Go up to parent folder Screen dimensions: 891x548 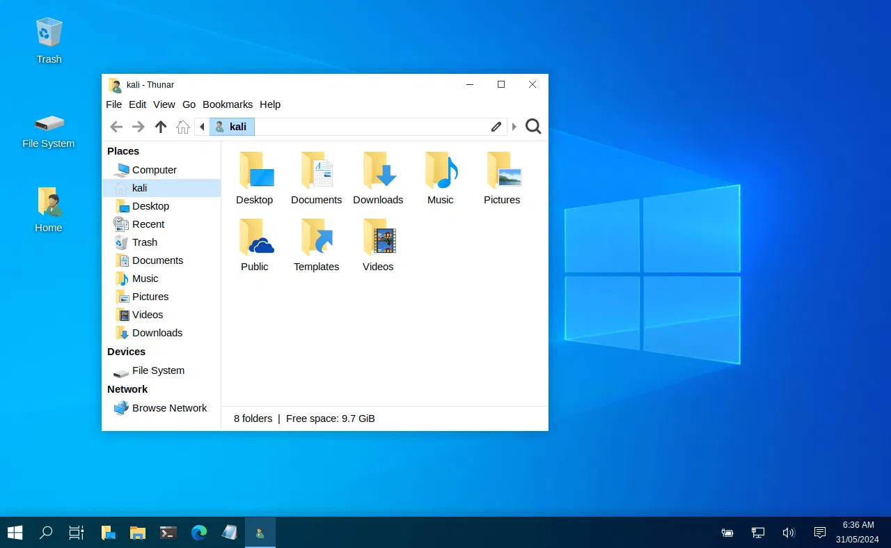tap(161, 127)
